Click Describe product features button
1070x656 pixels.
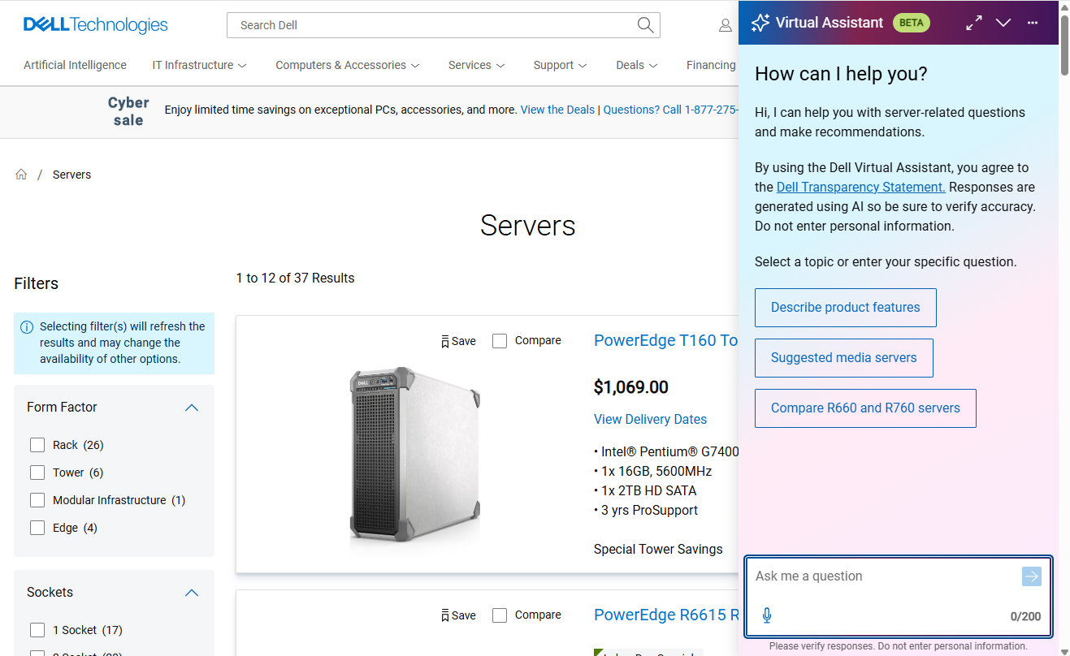click(846, 308)
